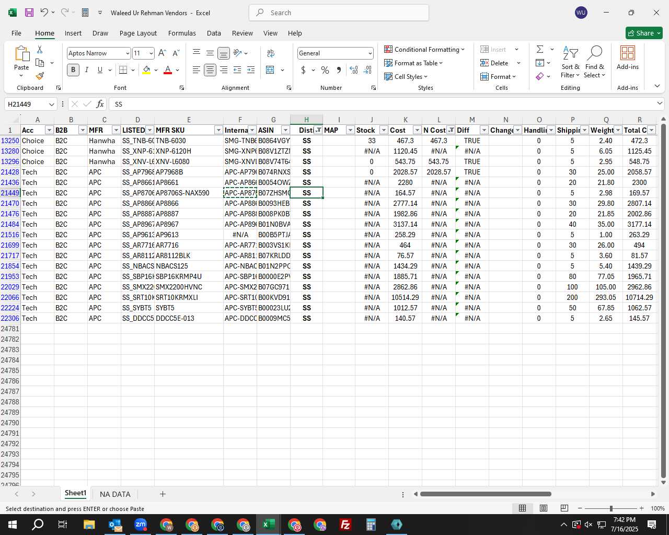Click the Share button
Viewport: 669px width, 535px height.
click(644, 33)
